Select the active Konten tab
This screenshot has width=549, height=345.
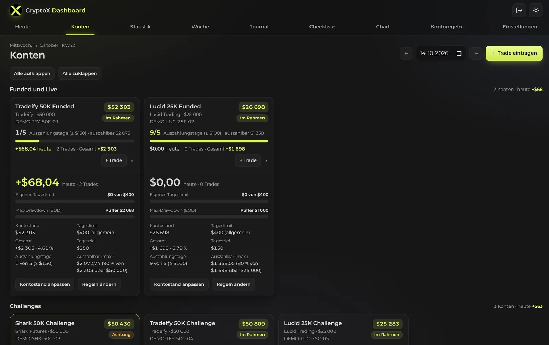80,27
